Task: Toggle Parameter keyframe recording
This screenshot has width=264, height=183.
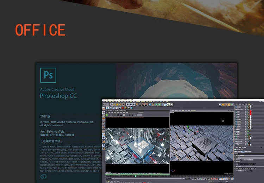Action: (x=227, y=179)
